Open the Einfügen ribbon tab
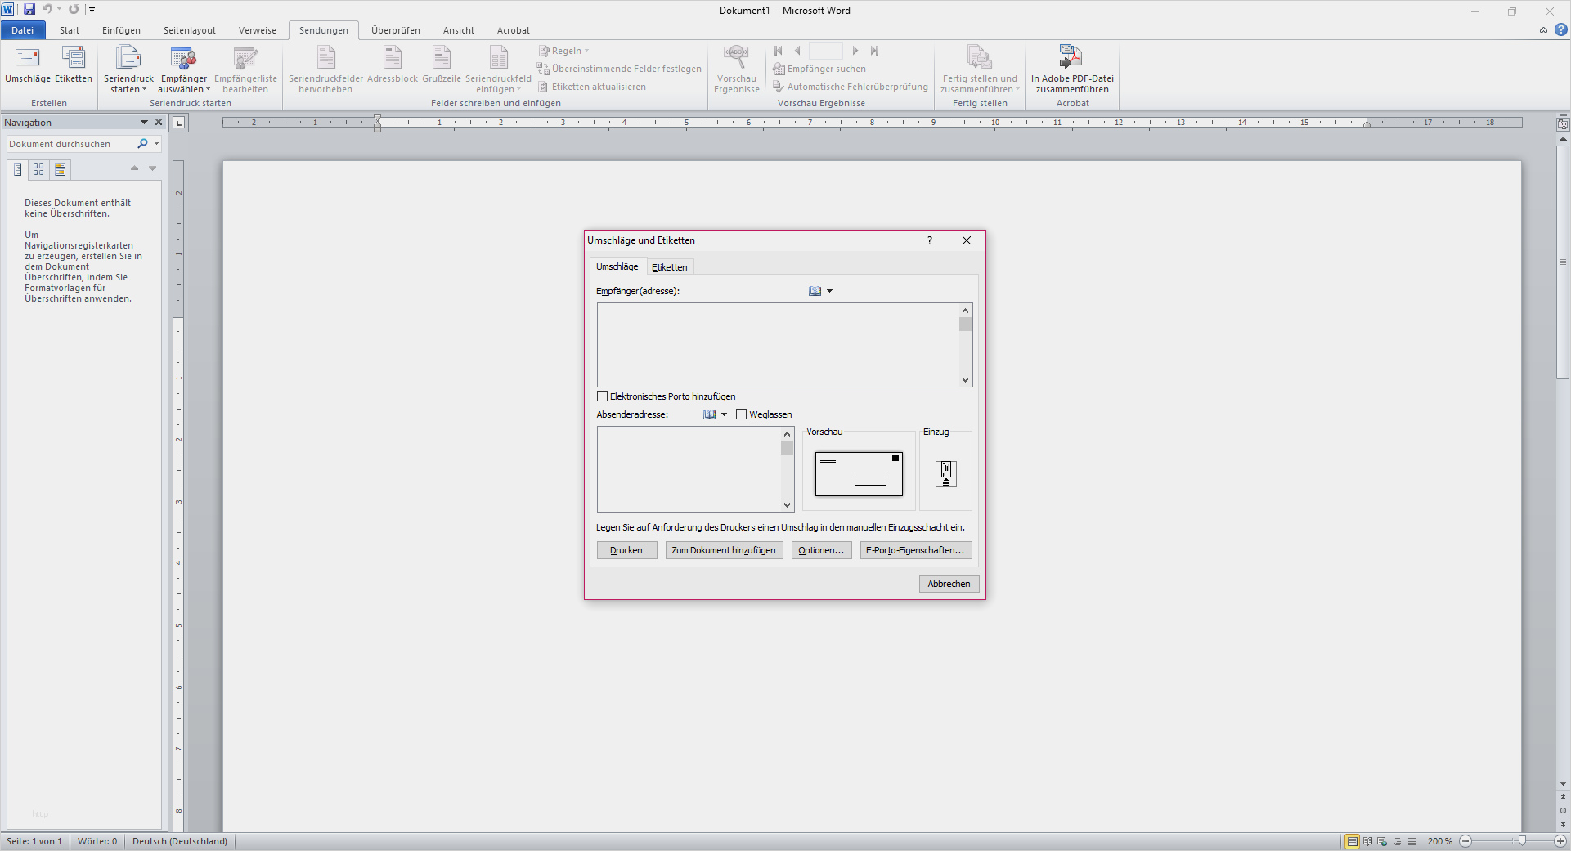 click(x=121, y=30)
